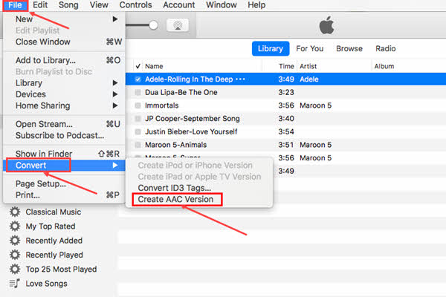Choose Add to Library… menu item
The width and height of the screenshot is (446, 297).
64,60
